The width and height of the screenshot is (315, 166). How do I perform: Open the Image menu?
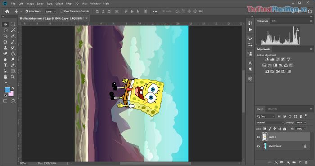(x=30, y=4)
